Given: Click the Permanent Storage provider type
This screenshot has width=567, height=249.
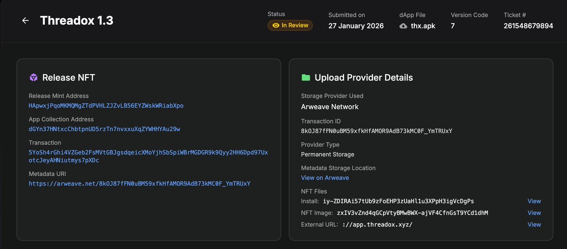Looking at the screenshot, I should click(x=327, y=155).
